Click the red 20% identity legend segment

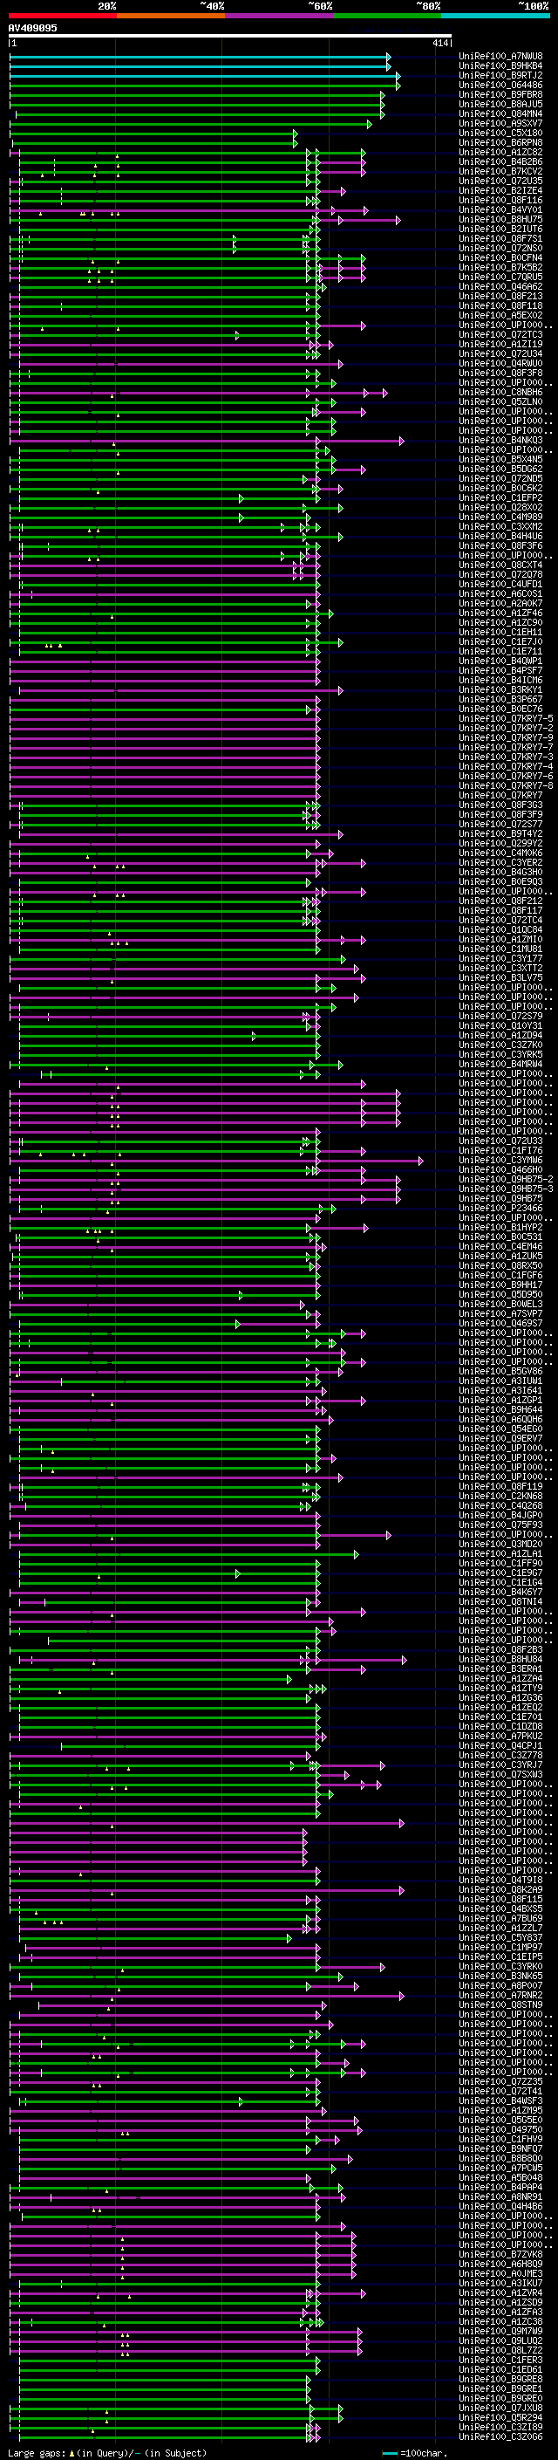(62, 16)
